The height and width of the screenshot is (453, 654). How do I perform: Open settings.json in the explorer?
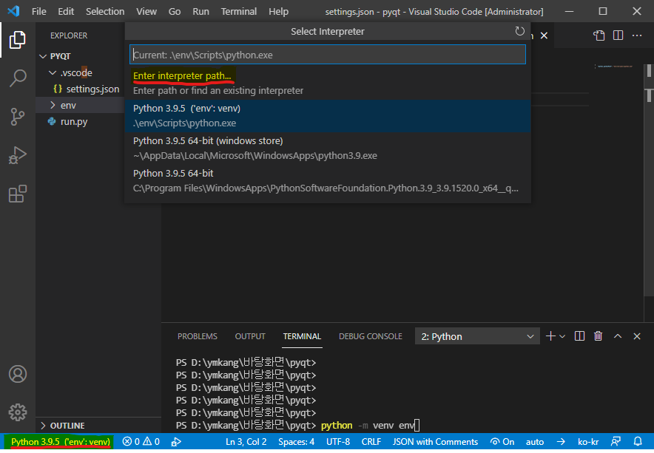coord(92,89)
